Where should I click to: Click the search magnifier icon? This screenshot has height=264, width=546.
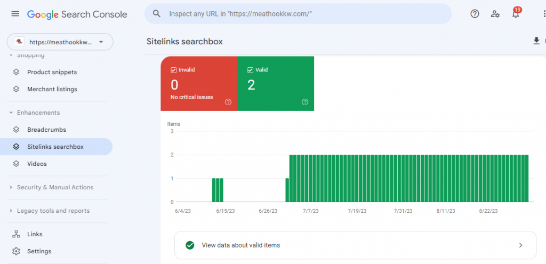(157, 13)
